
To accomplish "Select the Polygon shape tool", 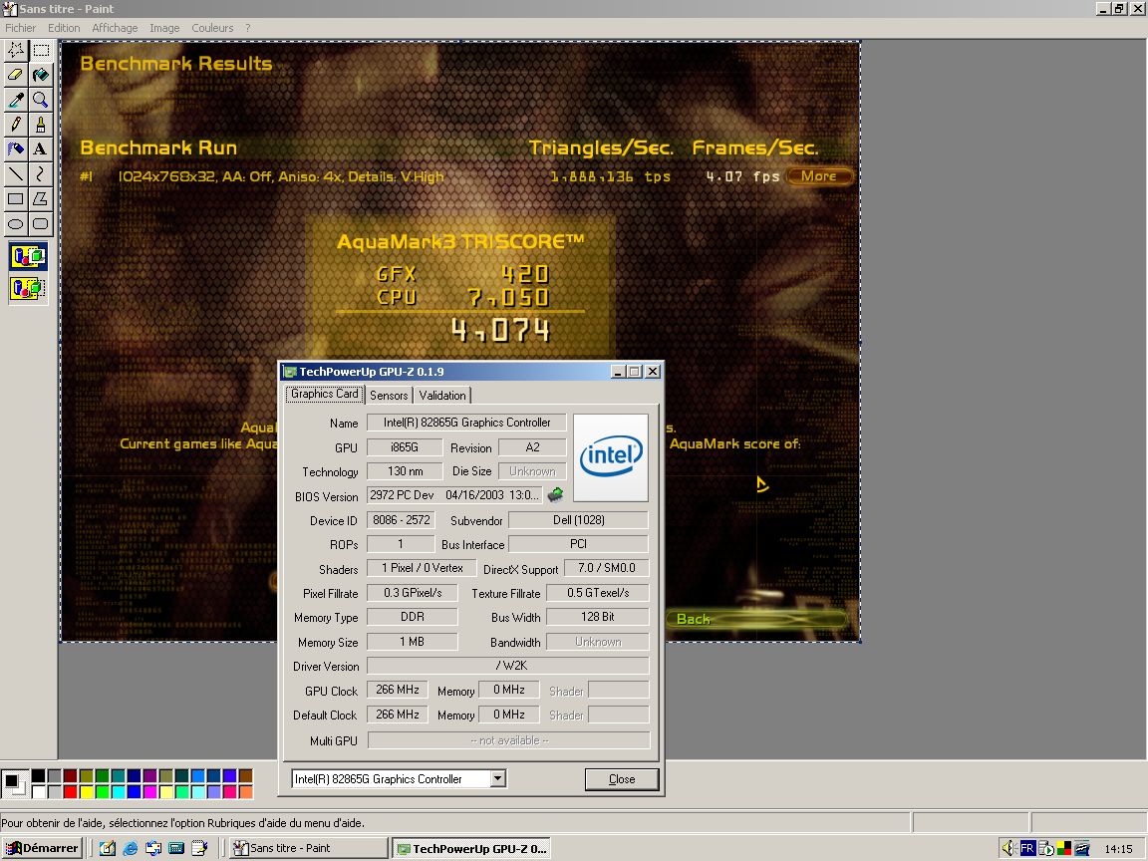I will [x=41, y=199].
